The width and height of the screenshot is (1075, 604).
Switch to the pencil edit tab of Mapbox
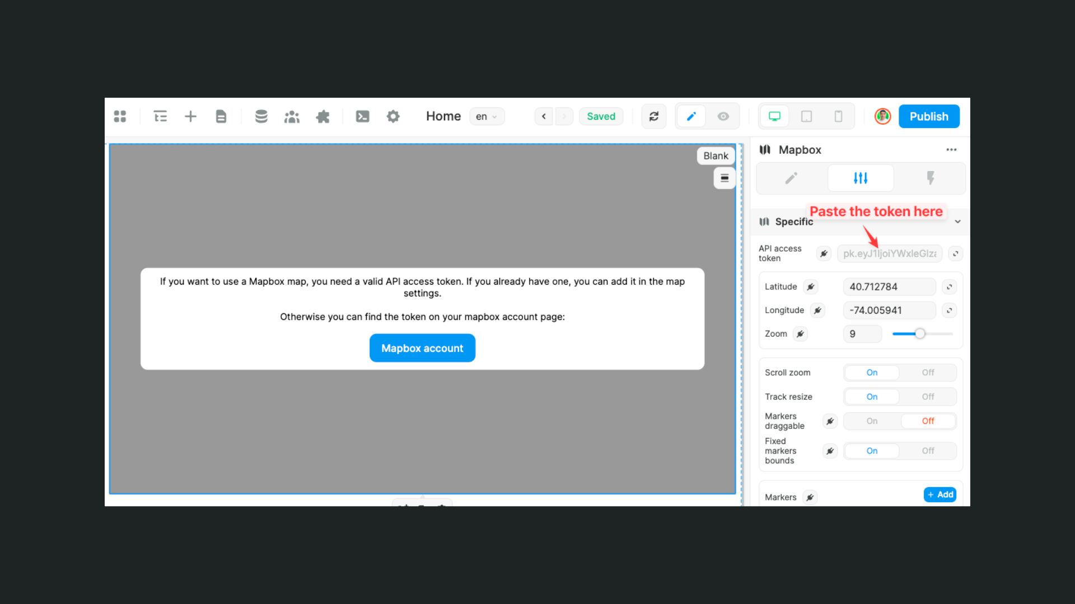click(791, 178)
